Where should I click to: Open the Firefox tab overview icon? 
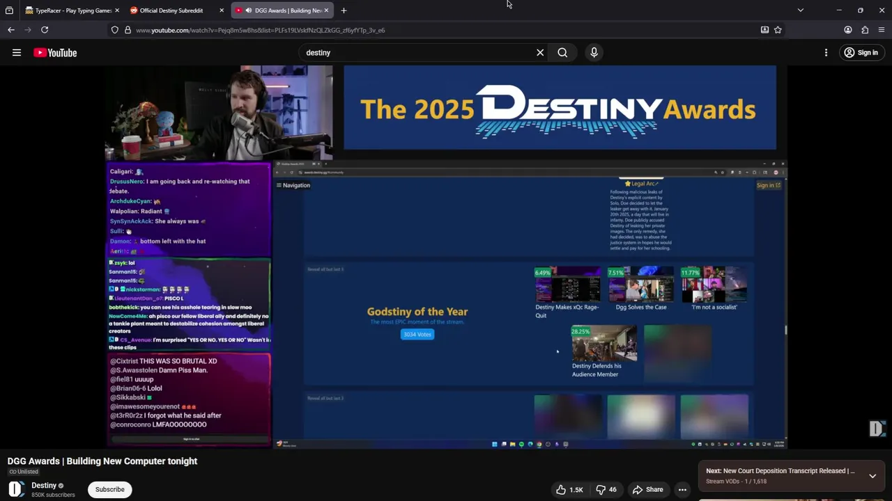tap(9, 10)
